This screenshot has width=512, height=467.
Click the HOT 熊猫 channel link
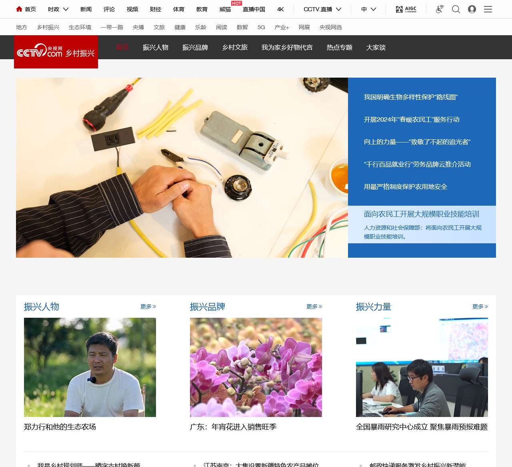coord(225,9)
